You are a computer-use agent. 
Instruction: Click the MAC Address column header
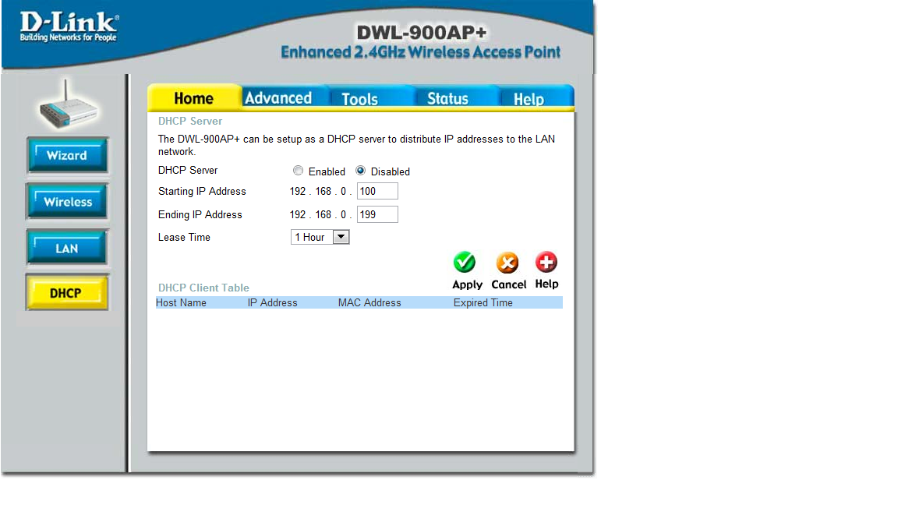369,303
